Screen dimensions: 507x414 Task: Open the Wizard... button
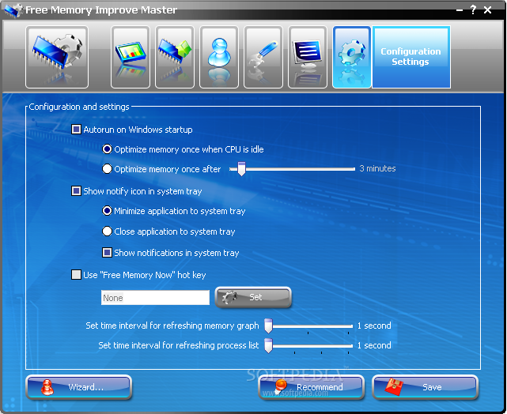click(79, 387)
